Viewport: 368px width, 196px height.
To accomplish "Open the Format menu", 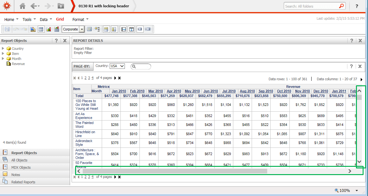I will pos(81,19).
